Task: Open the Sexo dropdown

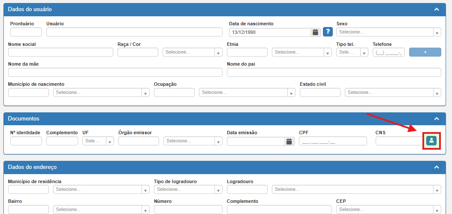Action: pyautogui.click(x=389, y=32)
